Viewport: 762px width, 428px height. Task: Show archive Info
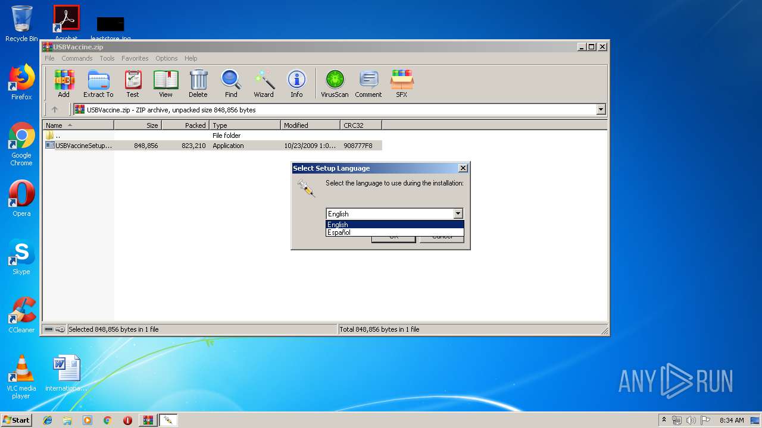[x=296, y=83]
